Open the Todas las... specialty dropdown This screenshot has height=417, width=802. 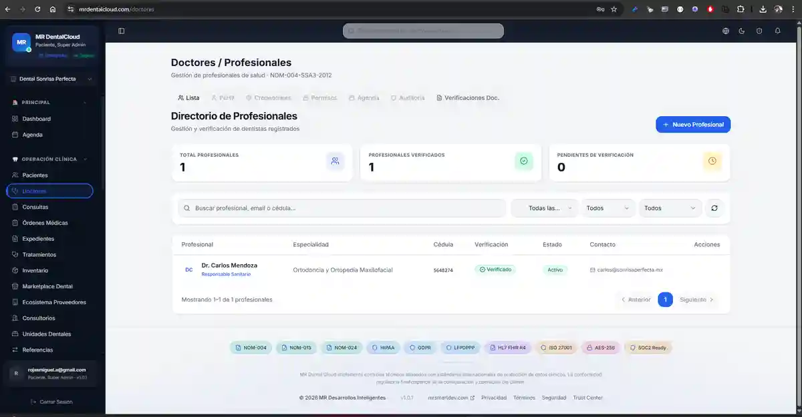[545, 208]
